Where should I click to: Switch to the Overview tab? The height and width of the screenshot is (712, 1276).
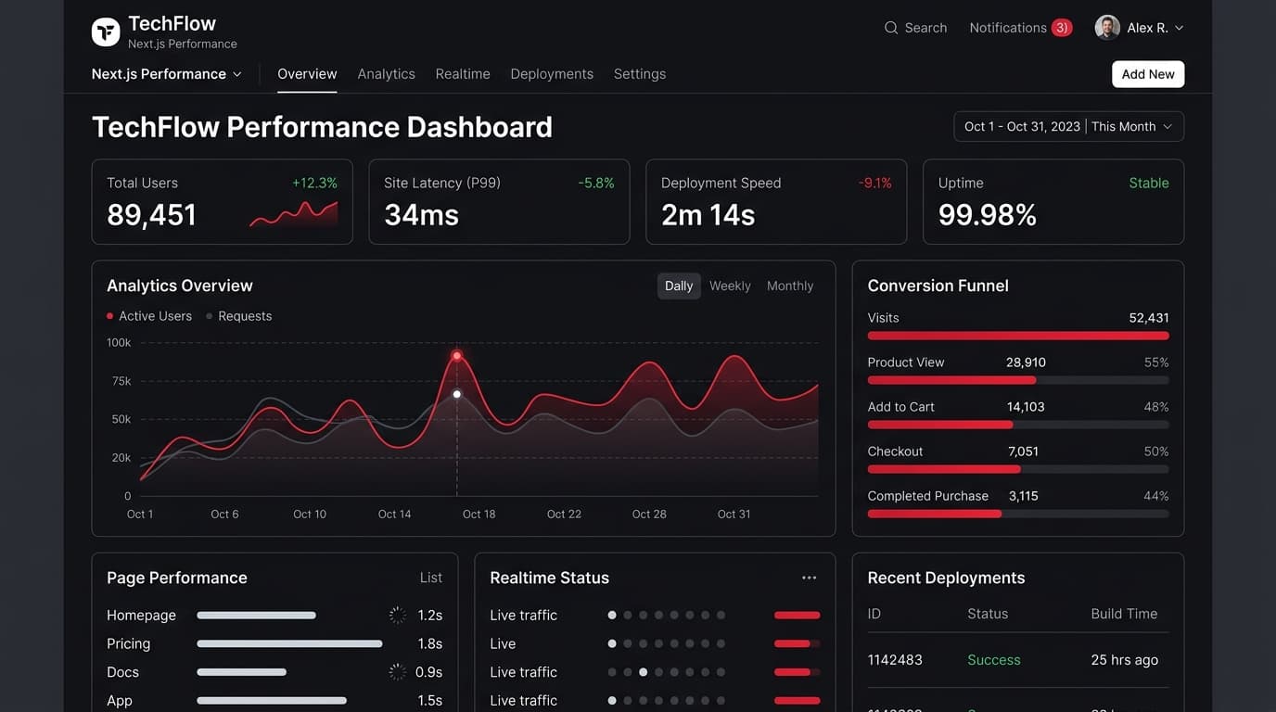tap(307, 74)
